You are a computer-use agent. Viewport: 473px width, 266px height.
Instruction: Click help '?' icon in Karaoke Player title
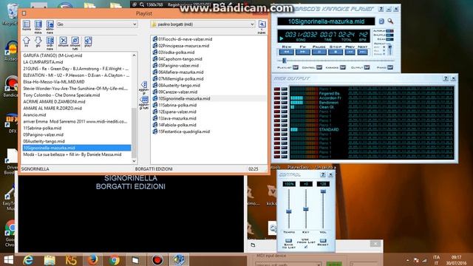tap(381, 9)
